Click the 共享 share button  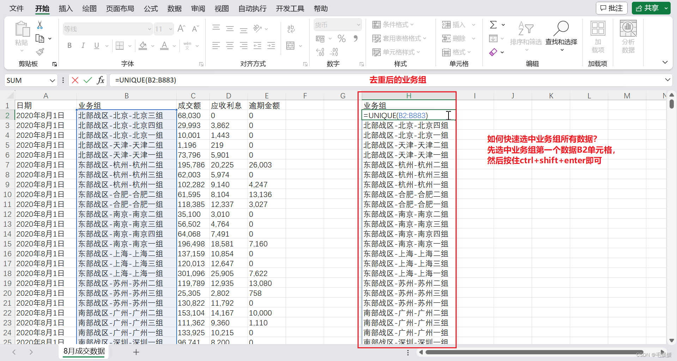(x=651, y=8)
